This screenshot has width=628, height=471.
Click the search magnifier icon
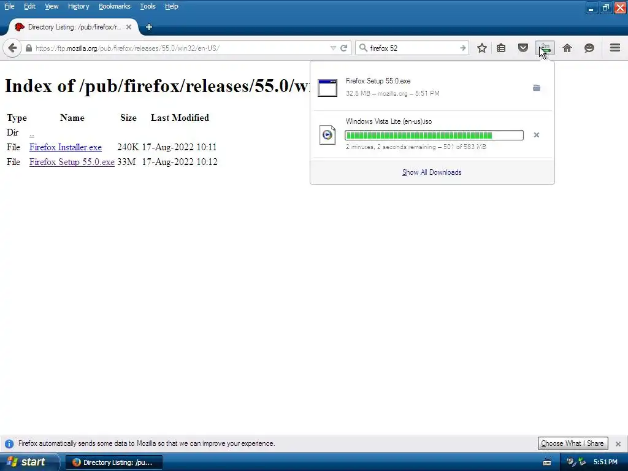pos(363,48)
